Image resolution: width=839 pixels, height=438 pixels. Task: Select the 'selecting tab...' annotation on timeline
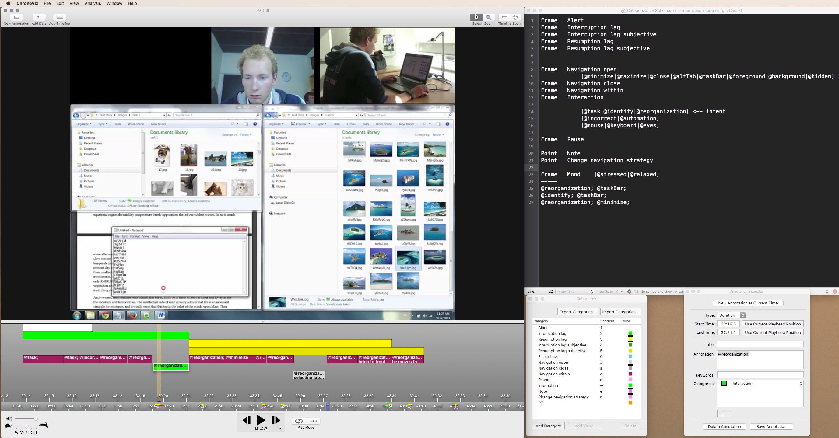coord(309,375)
